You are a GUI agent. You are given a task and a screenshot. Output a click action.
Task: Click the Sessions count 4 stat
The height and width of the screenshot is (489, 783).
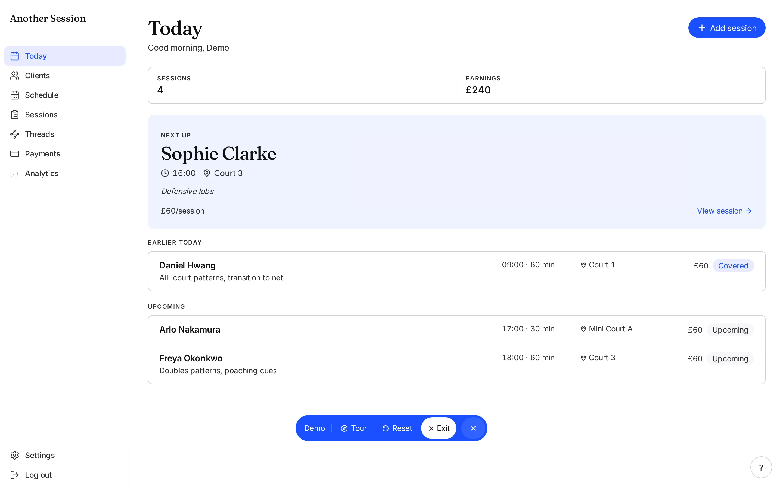[303, 85]
